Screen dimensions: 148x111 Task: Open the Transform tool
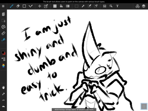coord(46,6)
